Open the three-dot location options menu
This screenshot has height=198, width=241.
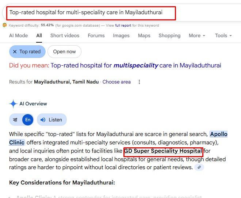click(139, 82)
